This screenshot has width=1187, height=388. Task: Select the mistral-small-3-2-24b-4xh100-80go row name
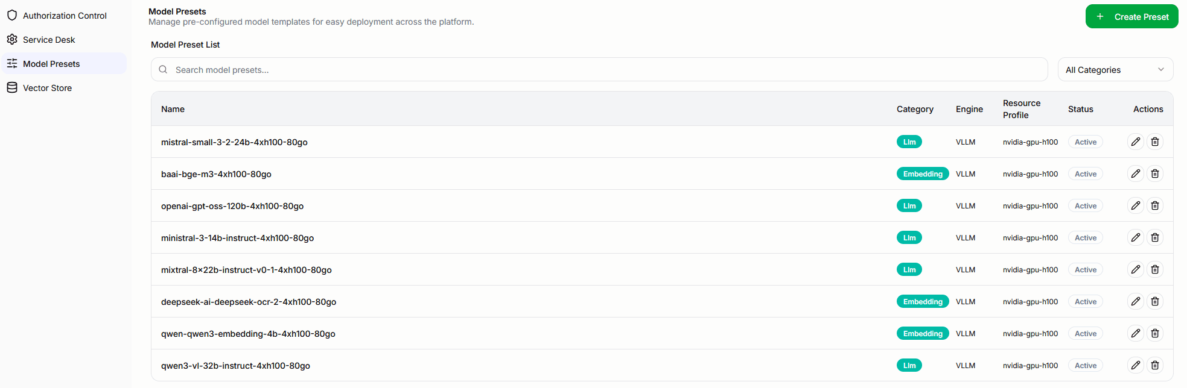tap(234, 142)
